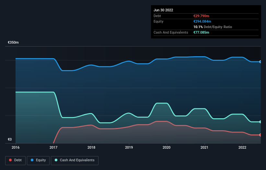
Task: Click the €77.085m cash value
Action: (x=201, y=32)
